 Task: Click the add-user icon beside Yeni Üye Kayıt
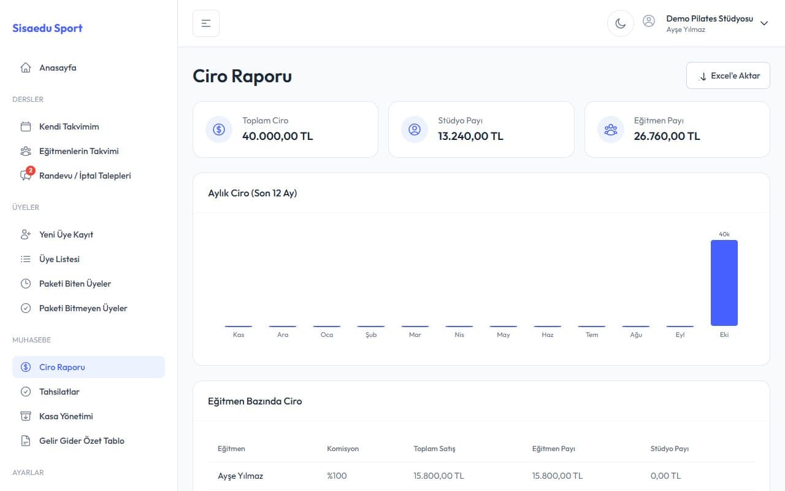(26, 234)
